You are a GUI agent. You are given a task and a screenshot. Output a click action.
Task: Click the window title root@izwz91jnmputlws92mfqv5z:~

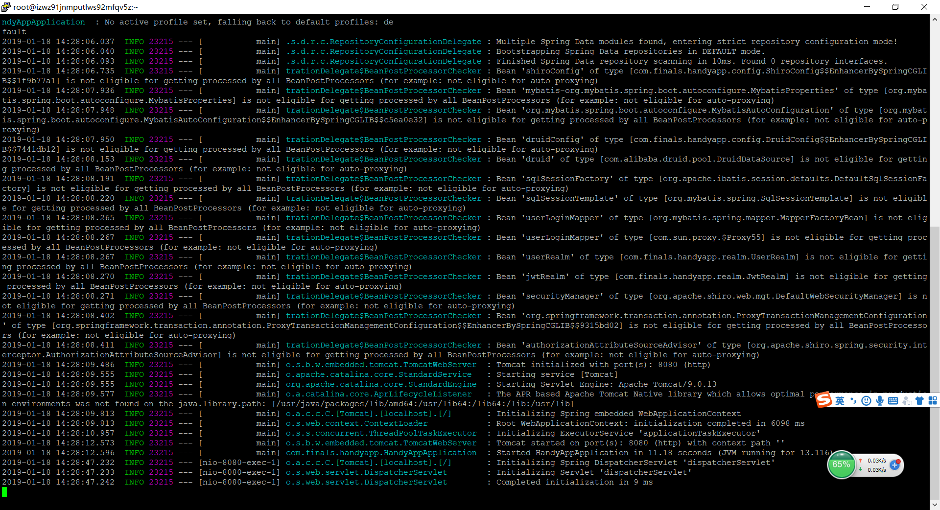point(76,7)
